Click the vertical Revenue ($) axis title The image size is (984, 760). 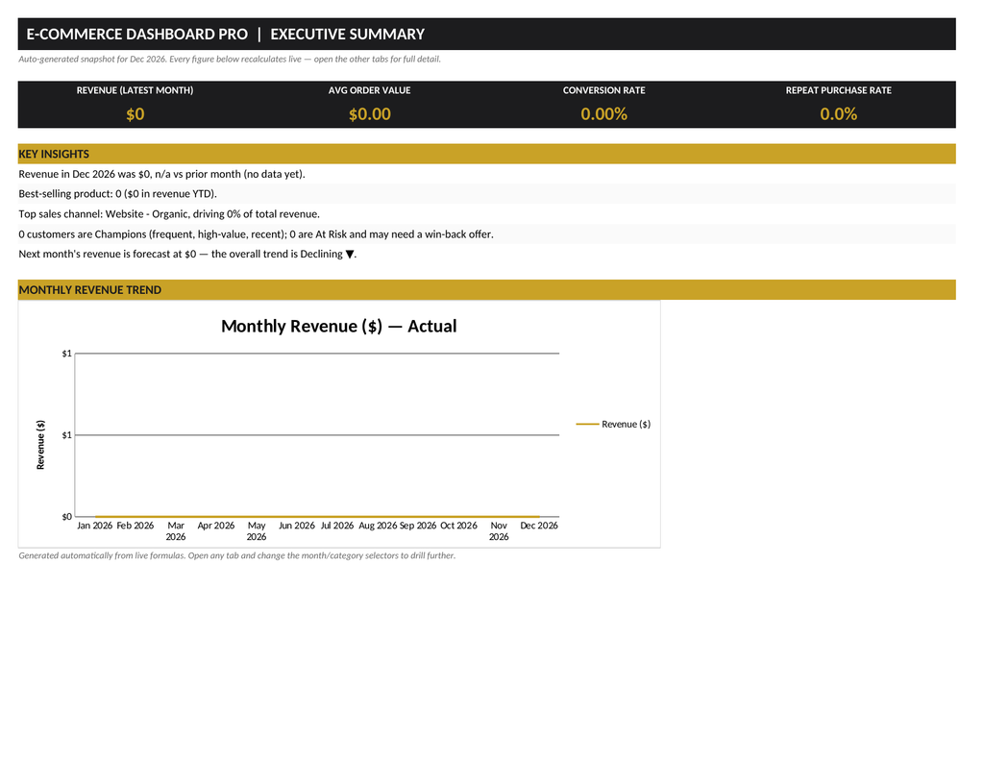click(40, 445)
